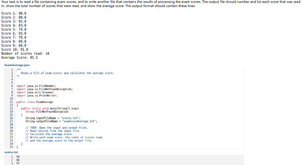Click 'import java.util.Scanner;' code line
Screen dimensions: 302x165
click(x=35, y=92)
